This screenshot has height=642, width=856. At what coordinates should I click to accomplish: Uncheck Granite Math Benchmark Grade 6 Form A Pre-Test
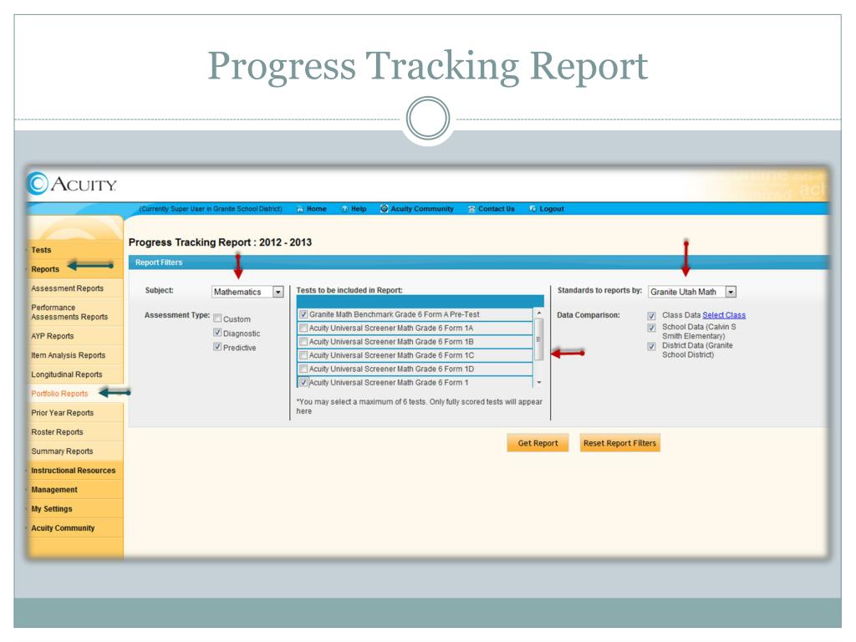pyautogui.click(x=303, y=314)
